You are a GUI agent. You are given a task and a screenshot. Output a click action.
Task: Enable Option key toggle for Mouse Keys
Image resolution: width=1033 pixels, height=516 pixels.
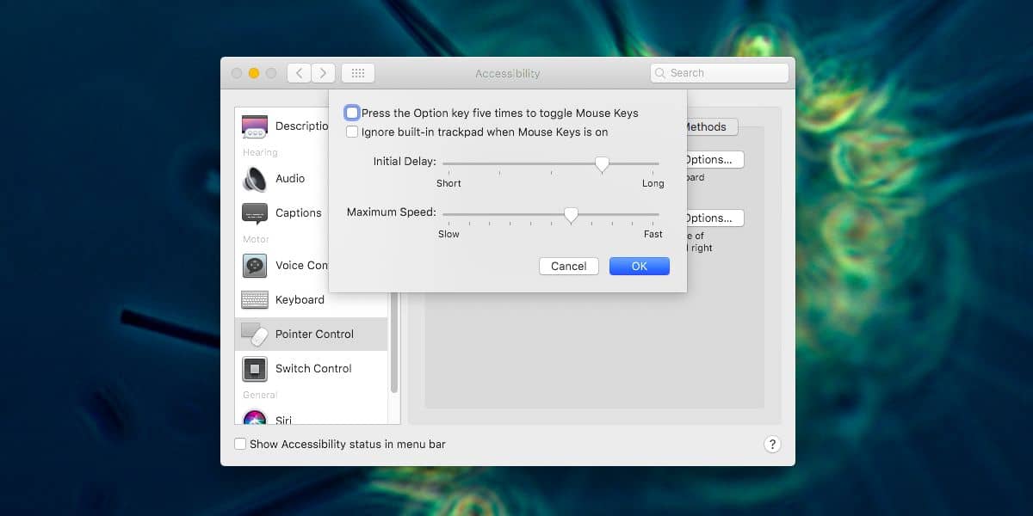click(352, 113)
